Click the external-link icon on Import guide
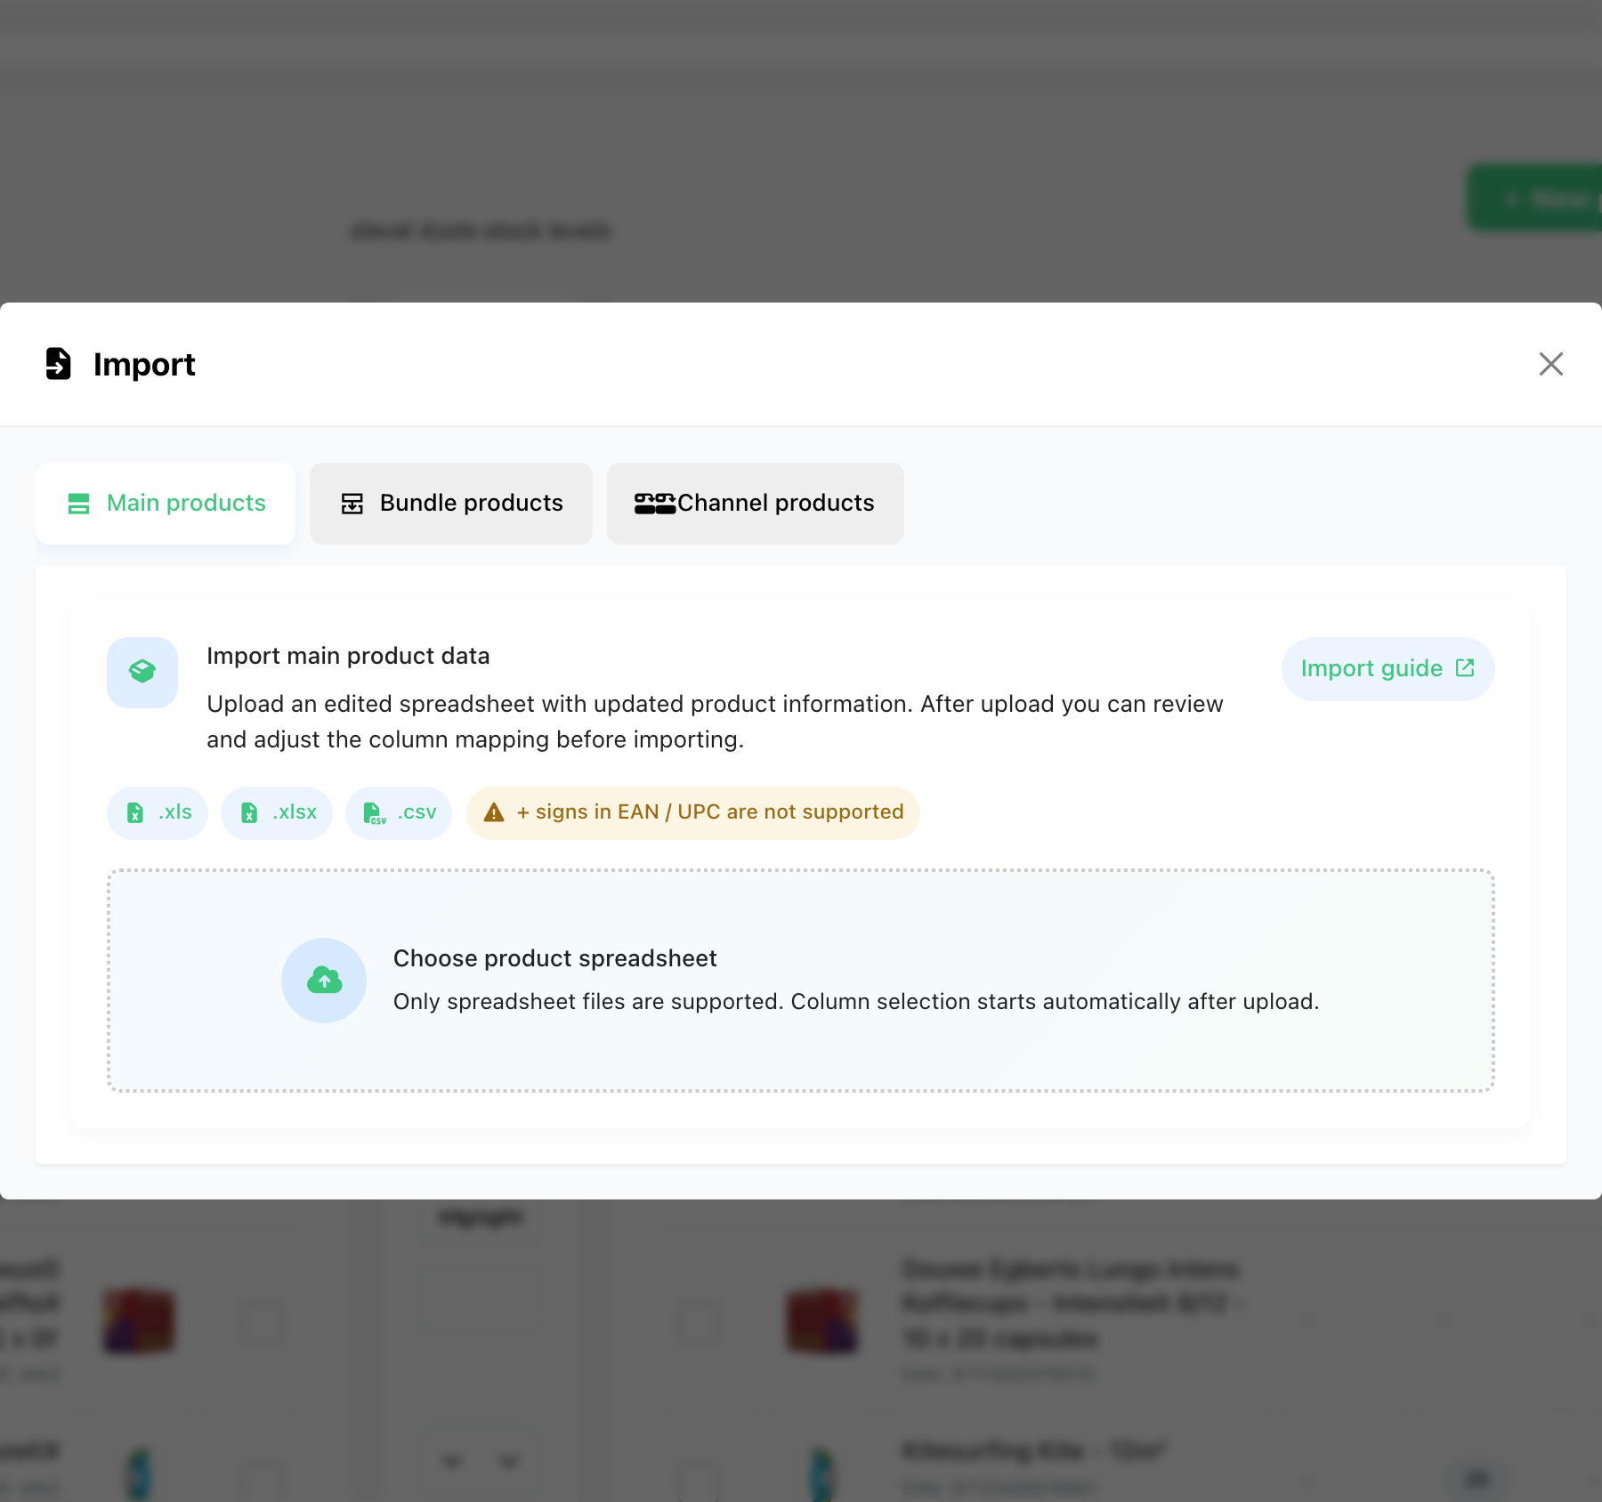This screenshot has height=1502, width=1602. [1465, 668]
